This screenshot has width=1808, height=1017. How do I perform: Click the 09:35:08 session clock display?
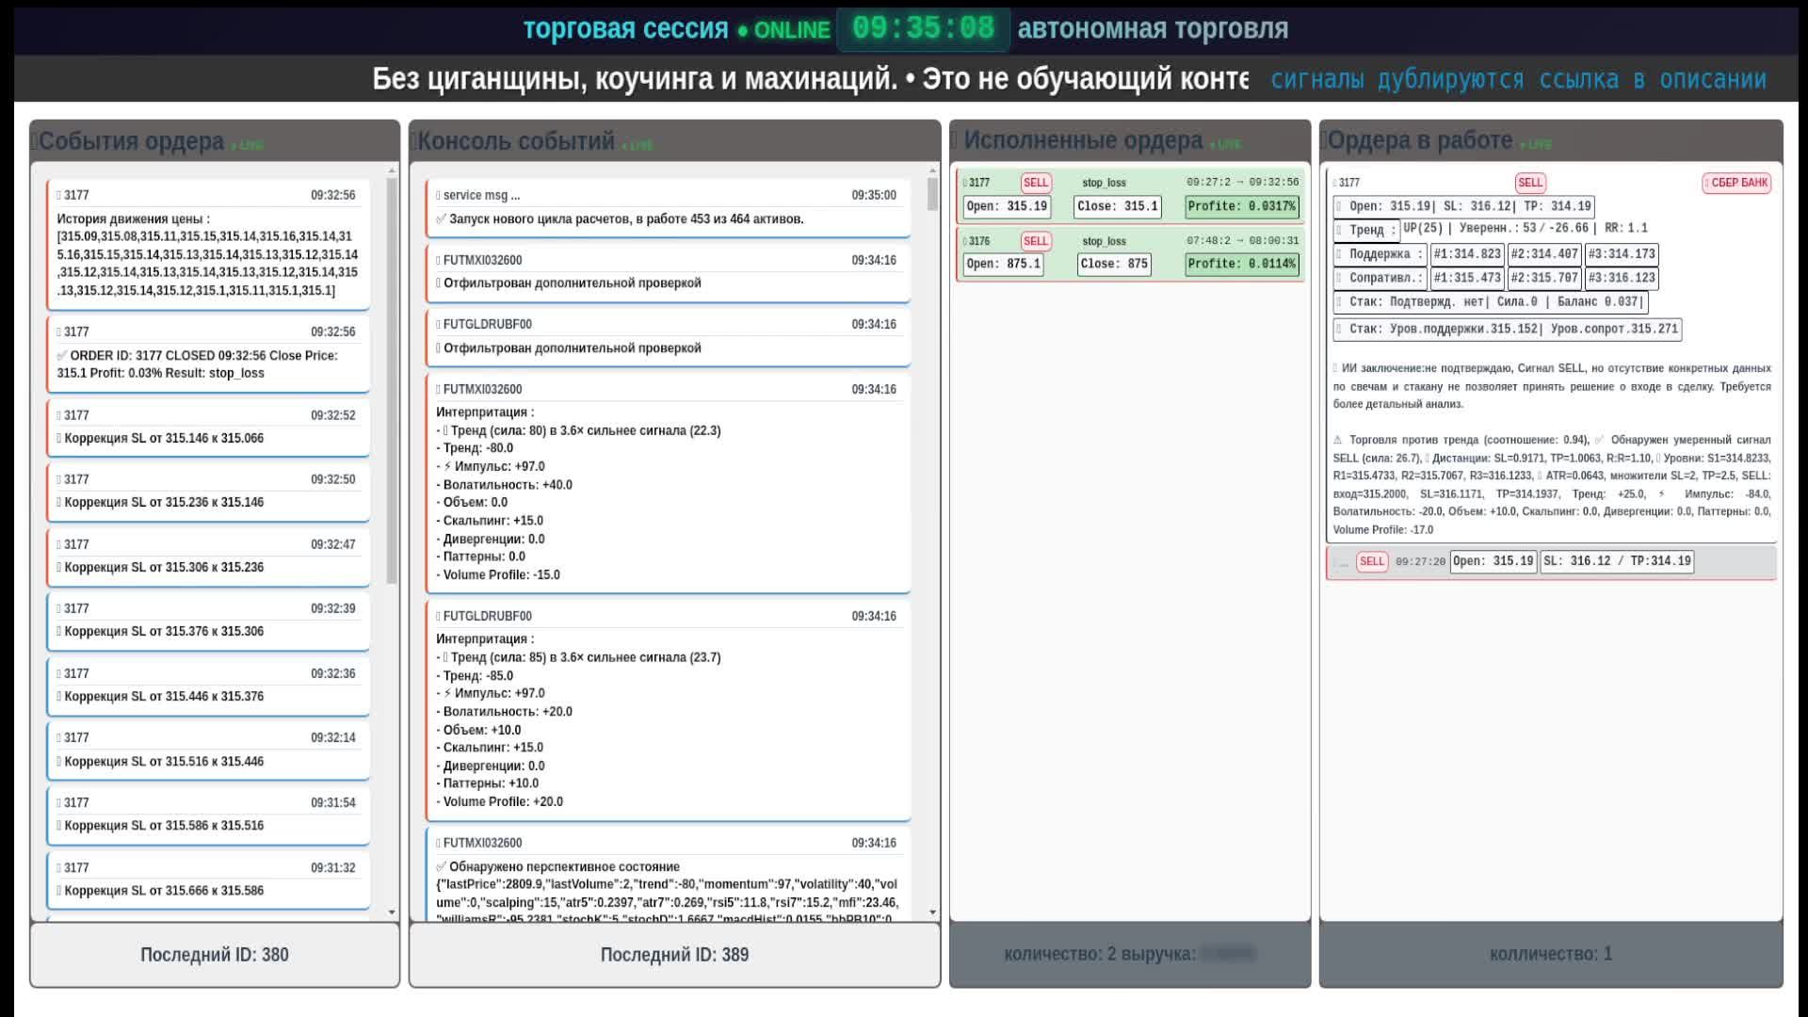click(x=922, y=29)
